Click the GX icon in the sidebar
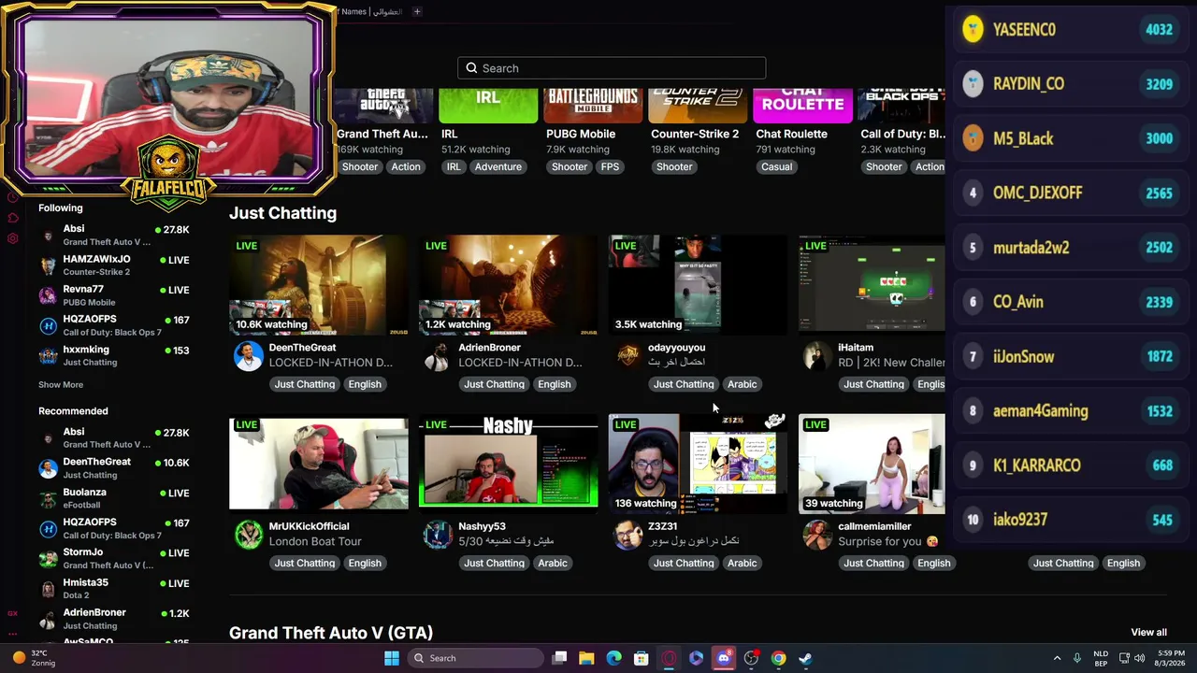 12,613
